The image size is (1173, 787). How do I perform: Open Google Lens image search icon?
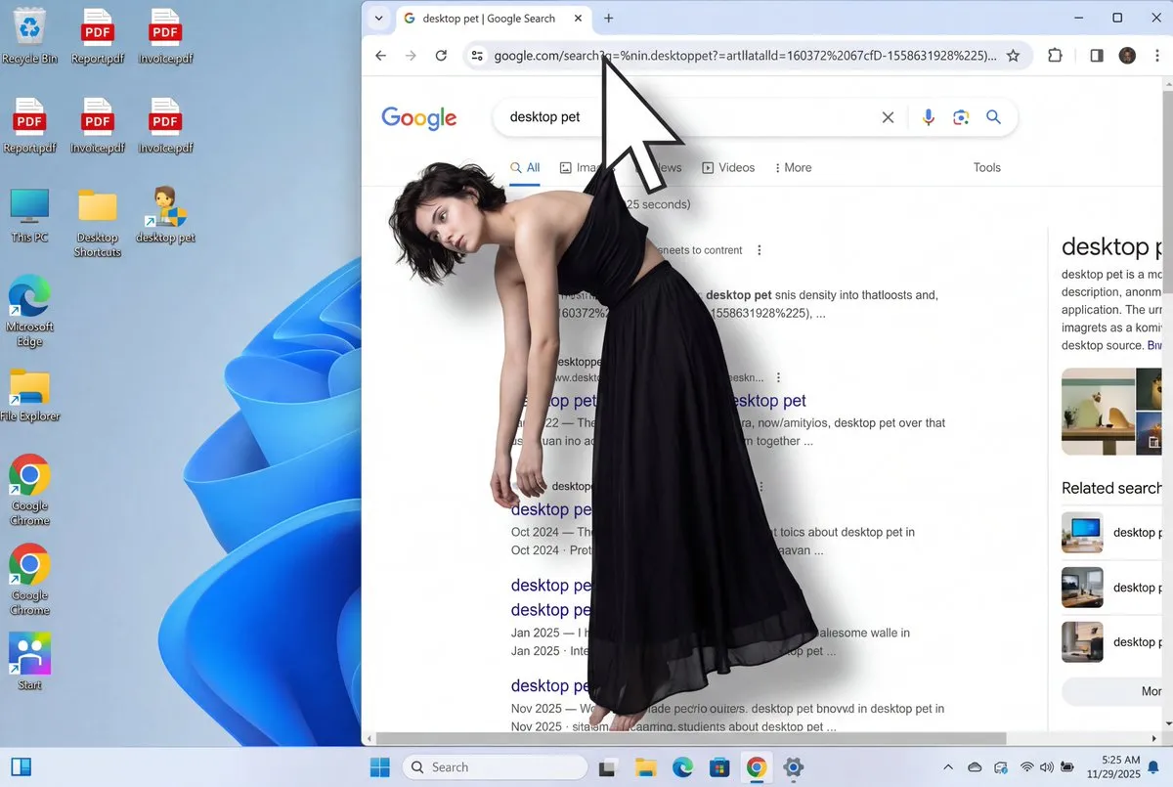[961, 117]
